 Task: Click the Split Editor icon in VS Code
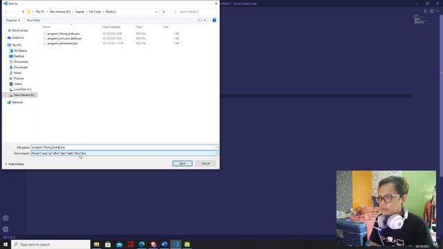432,11
